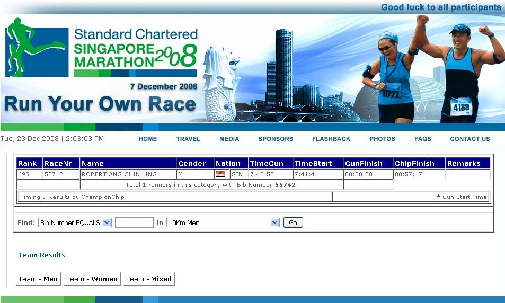This screenshot has height=303, width=505.
Task: Open the HOME navigation item
Action: point(148,139)
